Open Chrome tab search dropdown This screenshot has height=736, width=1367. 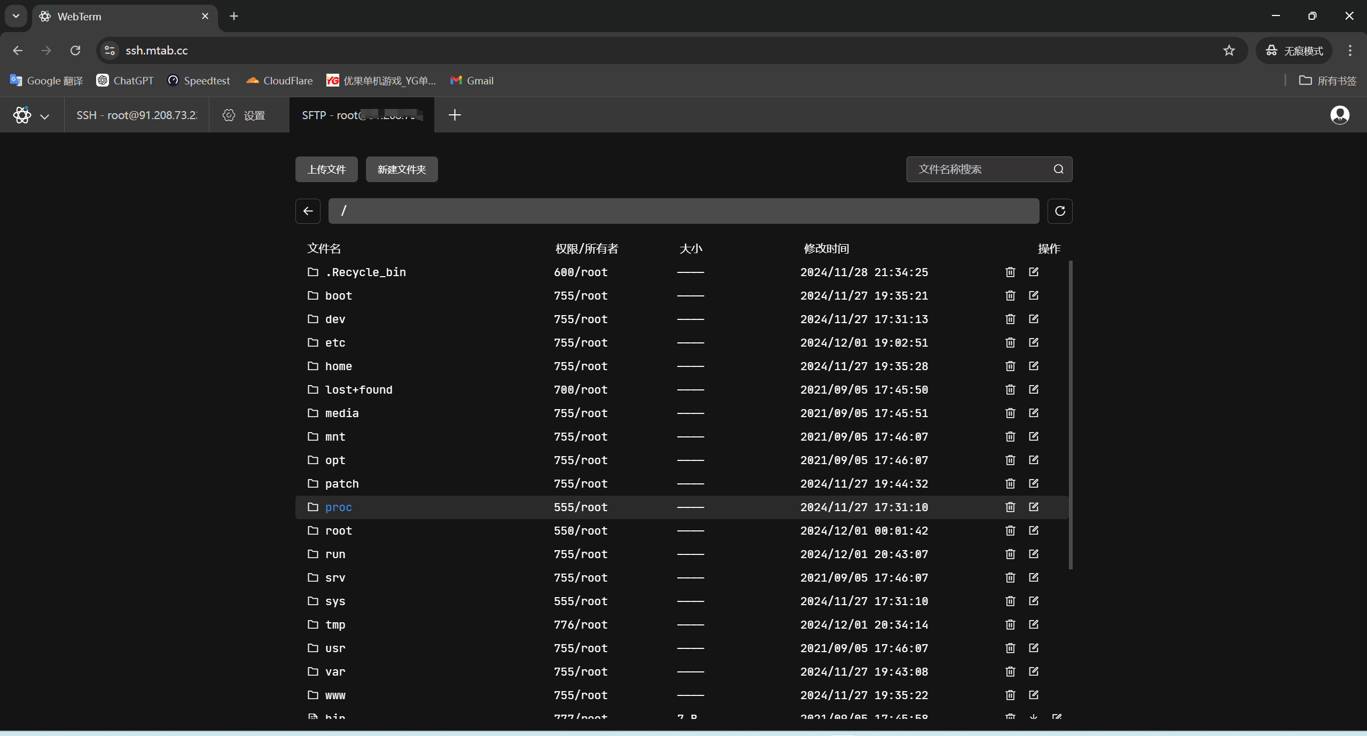16,16
